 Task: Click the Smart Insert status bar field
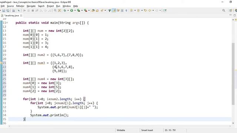coord(147,130)
